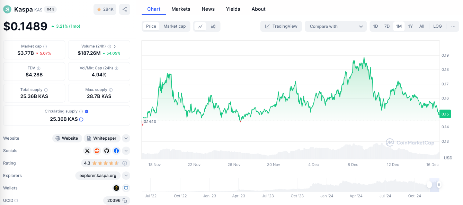Toggle the chart to Market cap
The image size is (463, 205).
coord(175,26)
